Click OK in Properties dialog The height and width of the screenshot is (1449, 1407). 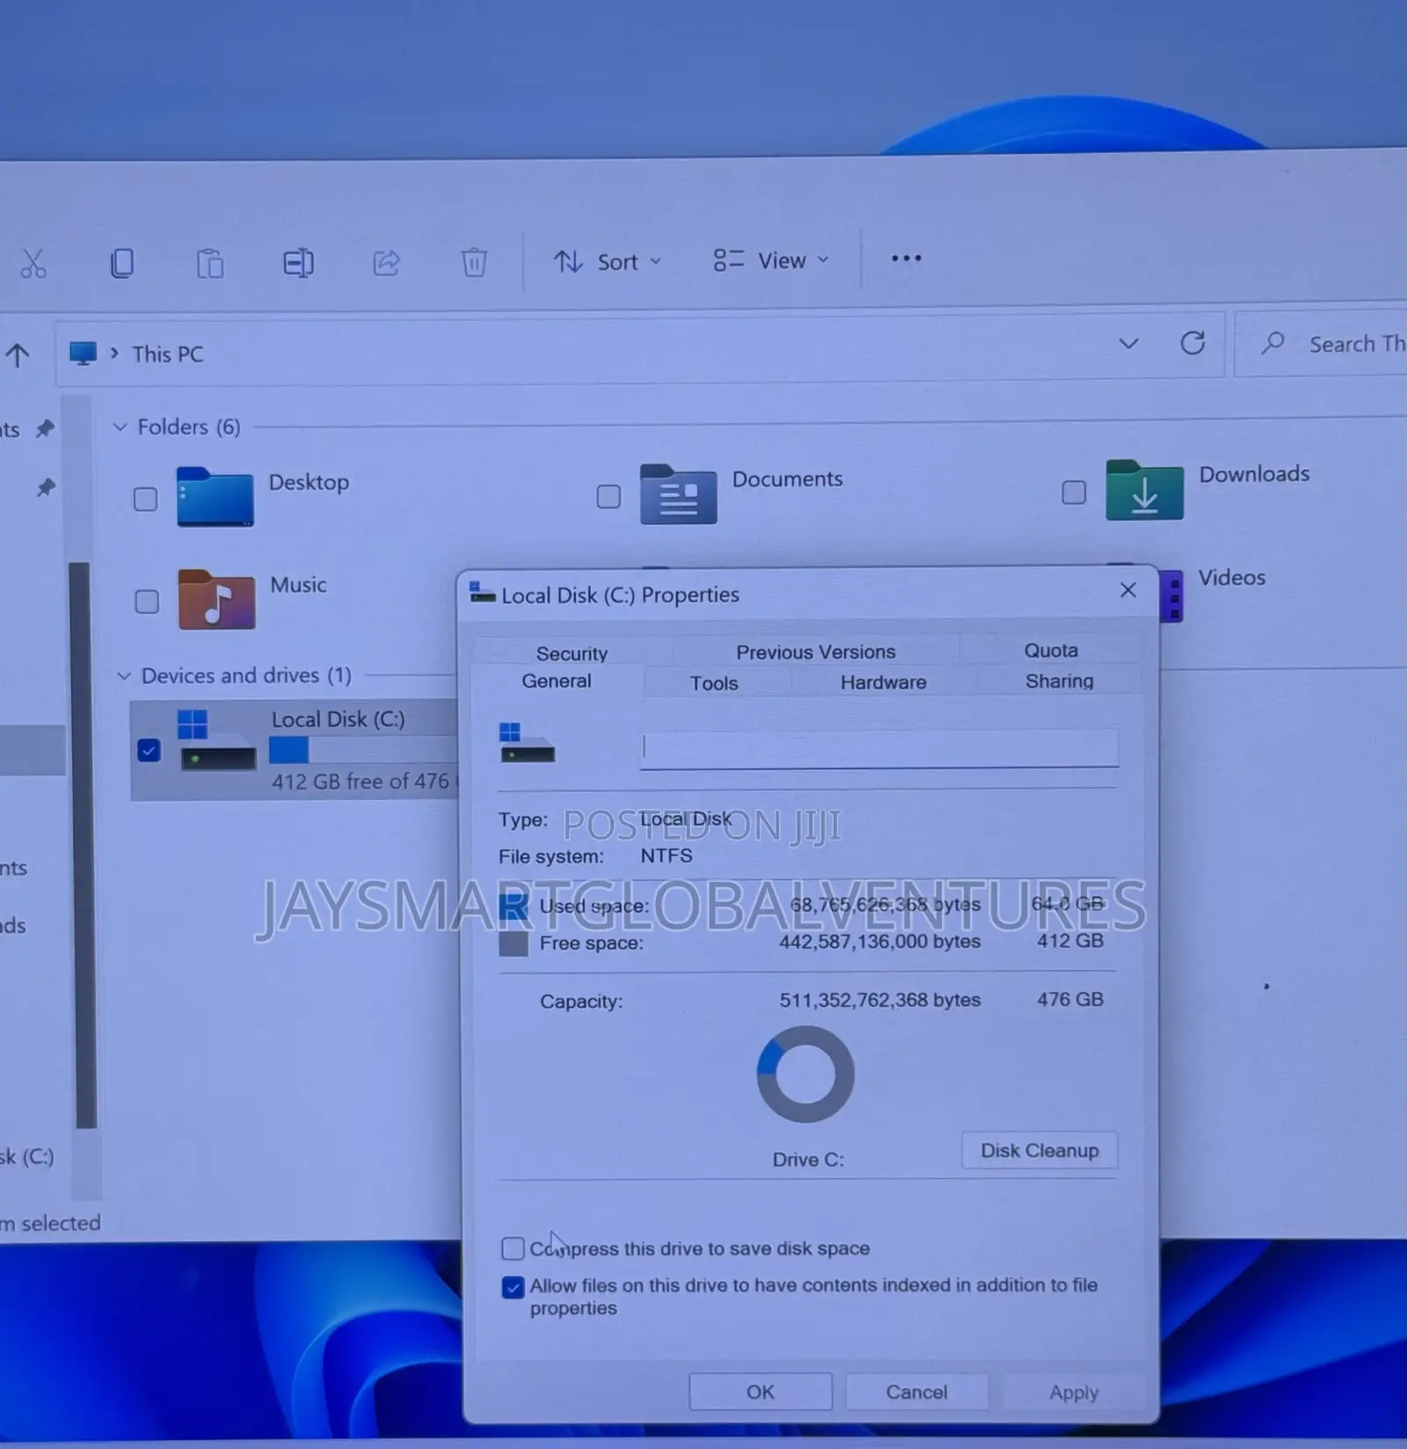(761, 1392)
